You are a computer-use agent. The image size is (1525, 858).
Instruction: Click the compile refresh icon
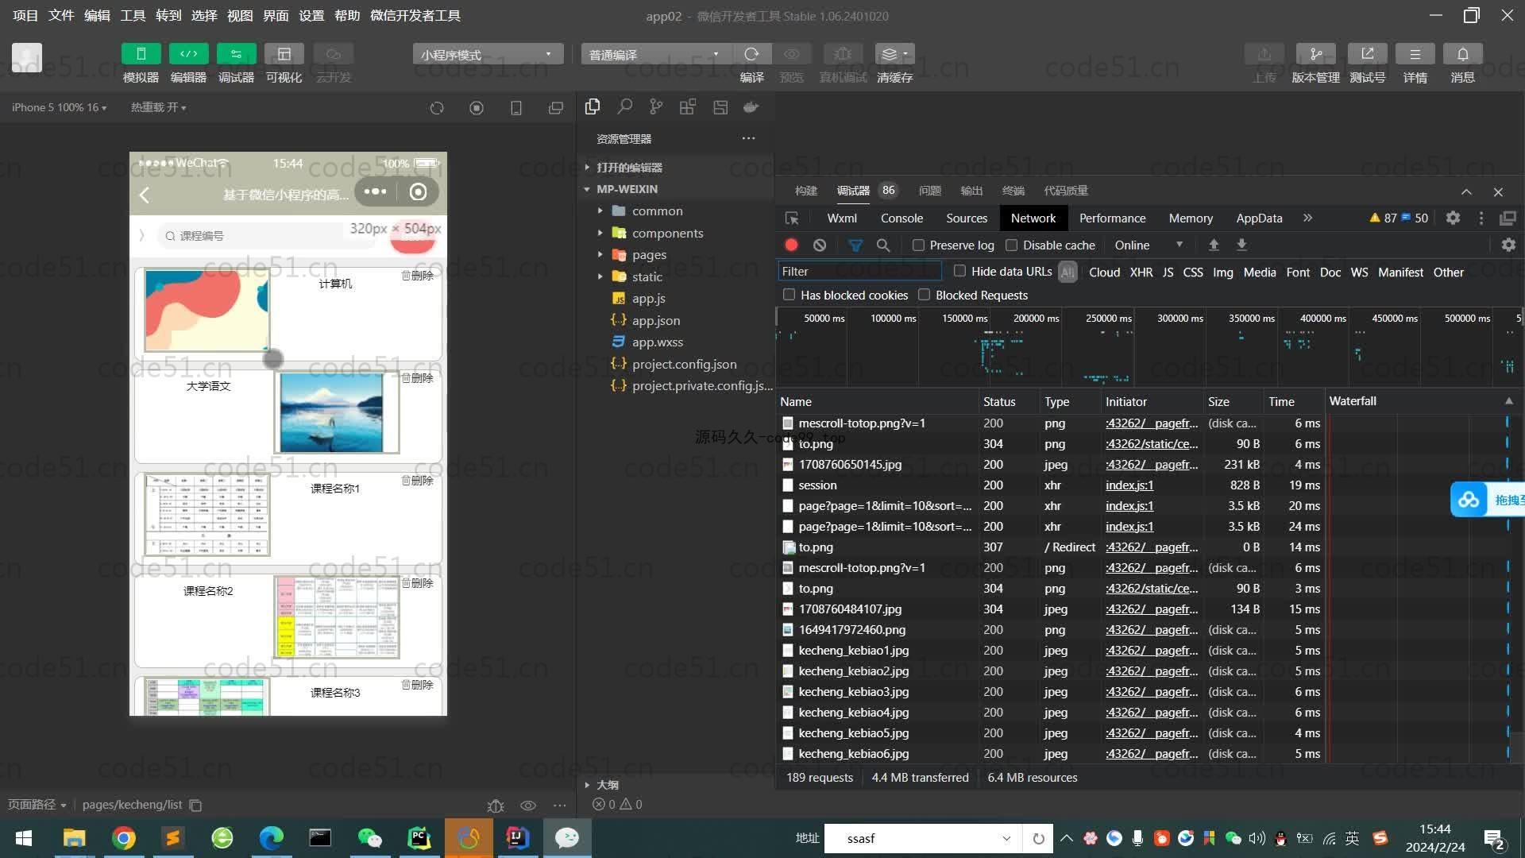tap(751, 54)
